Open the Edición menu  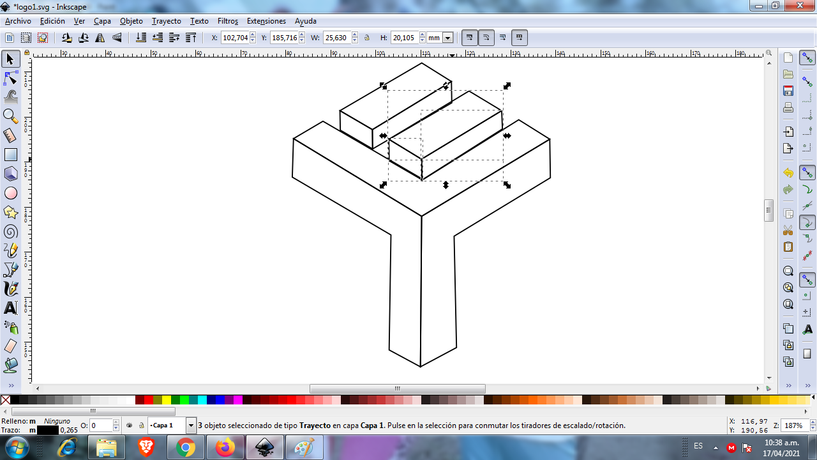tap(52, 21)
